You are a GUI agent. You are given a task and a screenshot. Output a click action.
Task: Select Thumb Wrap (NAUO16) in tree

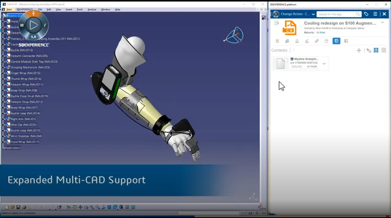point(26,79)
